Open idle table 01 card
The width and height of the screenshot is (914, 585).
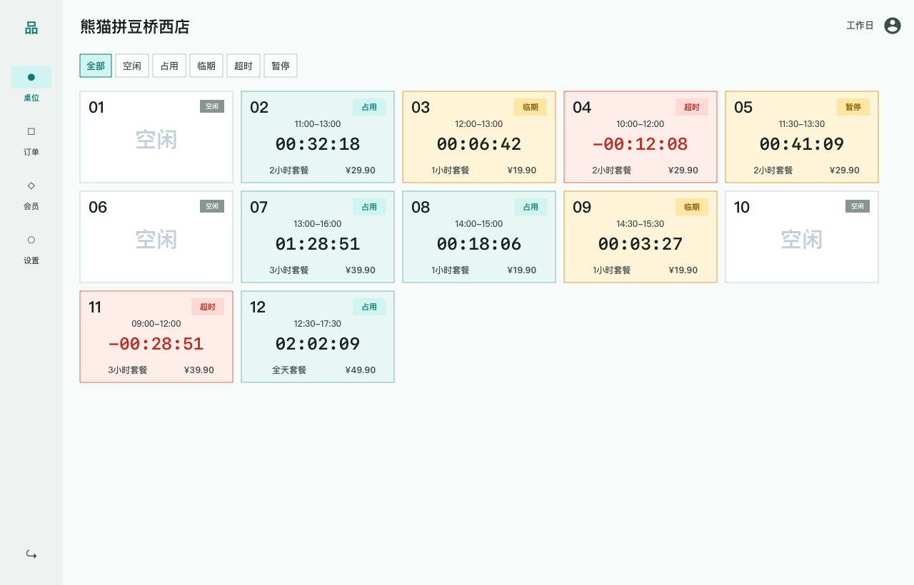(156, 137)
